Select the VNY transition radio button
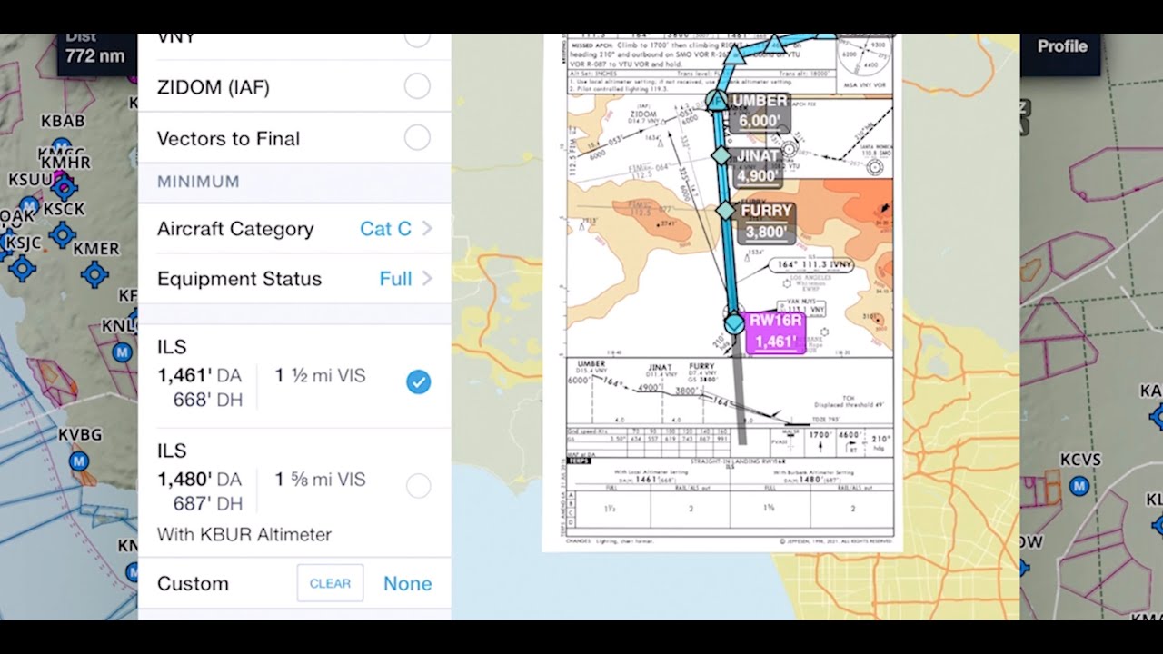The height and width of the screenshot is (654, 1163). (417, 38)
